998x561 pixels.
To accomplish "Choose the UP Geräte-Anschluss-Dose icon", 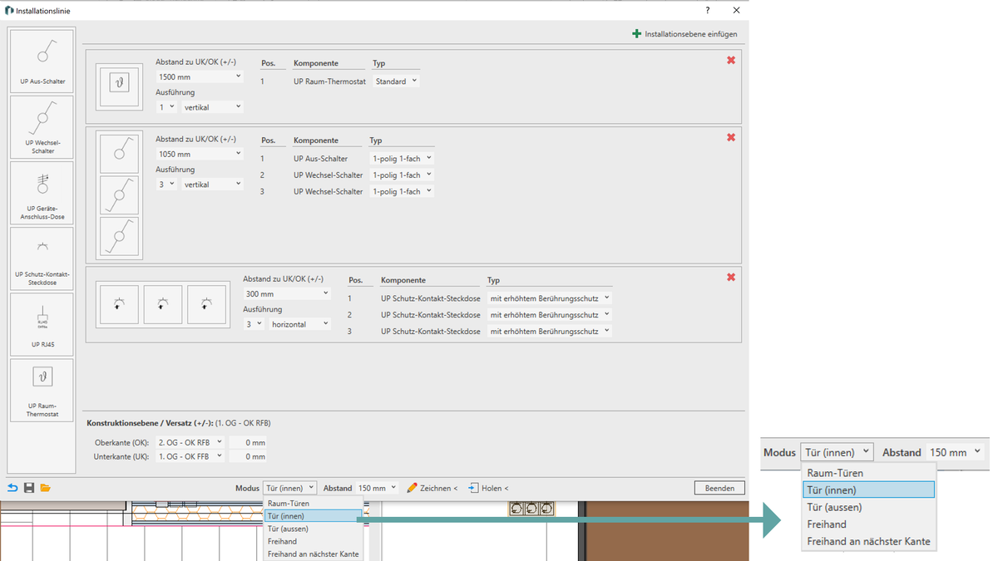I will pyautogui.click(x=42, y=192).
